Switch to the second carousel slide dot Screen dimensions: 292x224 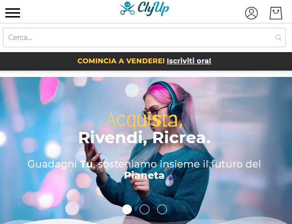click(145, 209)
